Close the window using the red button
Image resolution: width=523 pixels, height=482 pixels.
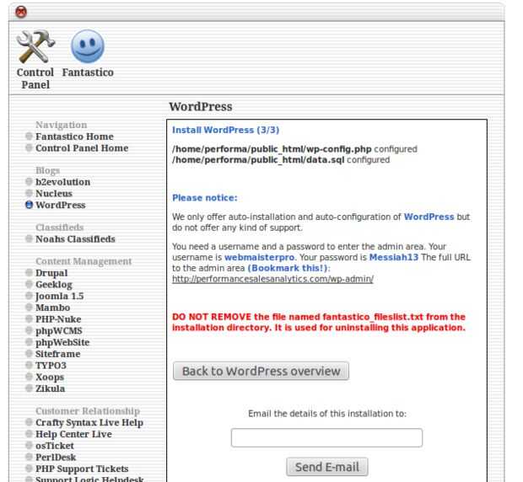click(21, 12)
